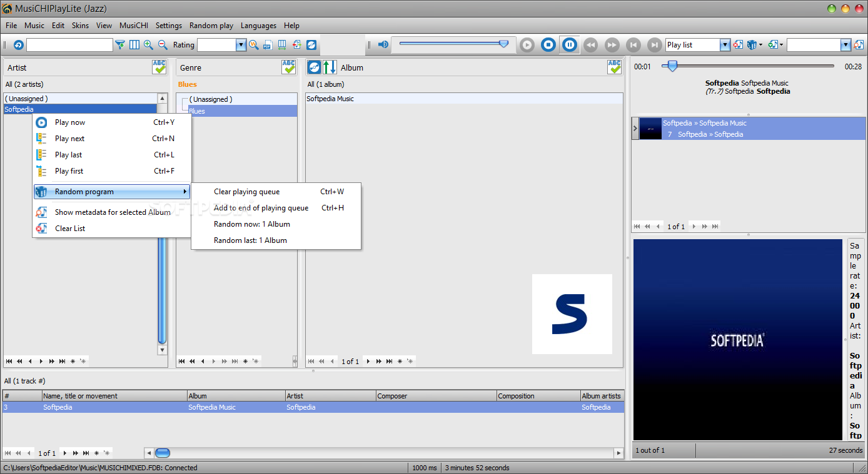Click the zoom in magnifier icon
This screenshot has height=474, width=868.
(x=149, y=45)
